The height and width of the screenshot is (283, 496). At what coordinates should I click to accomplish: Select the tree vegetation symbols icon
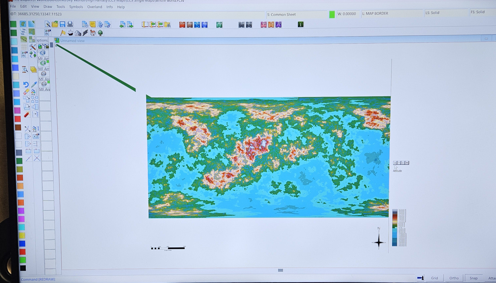100,33
